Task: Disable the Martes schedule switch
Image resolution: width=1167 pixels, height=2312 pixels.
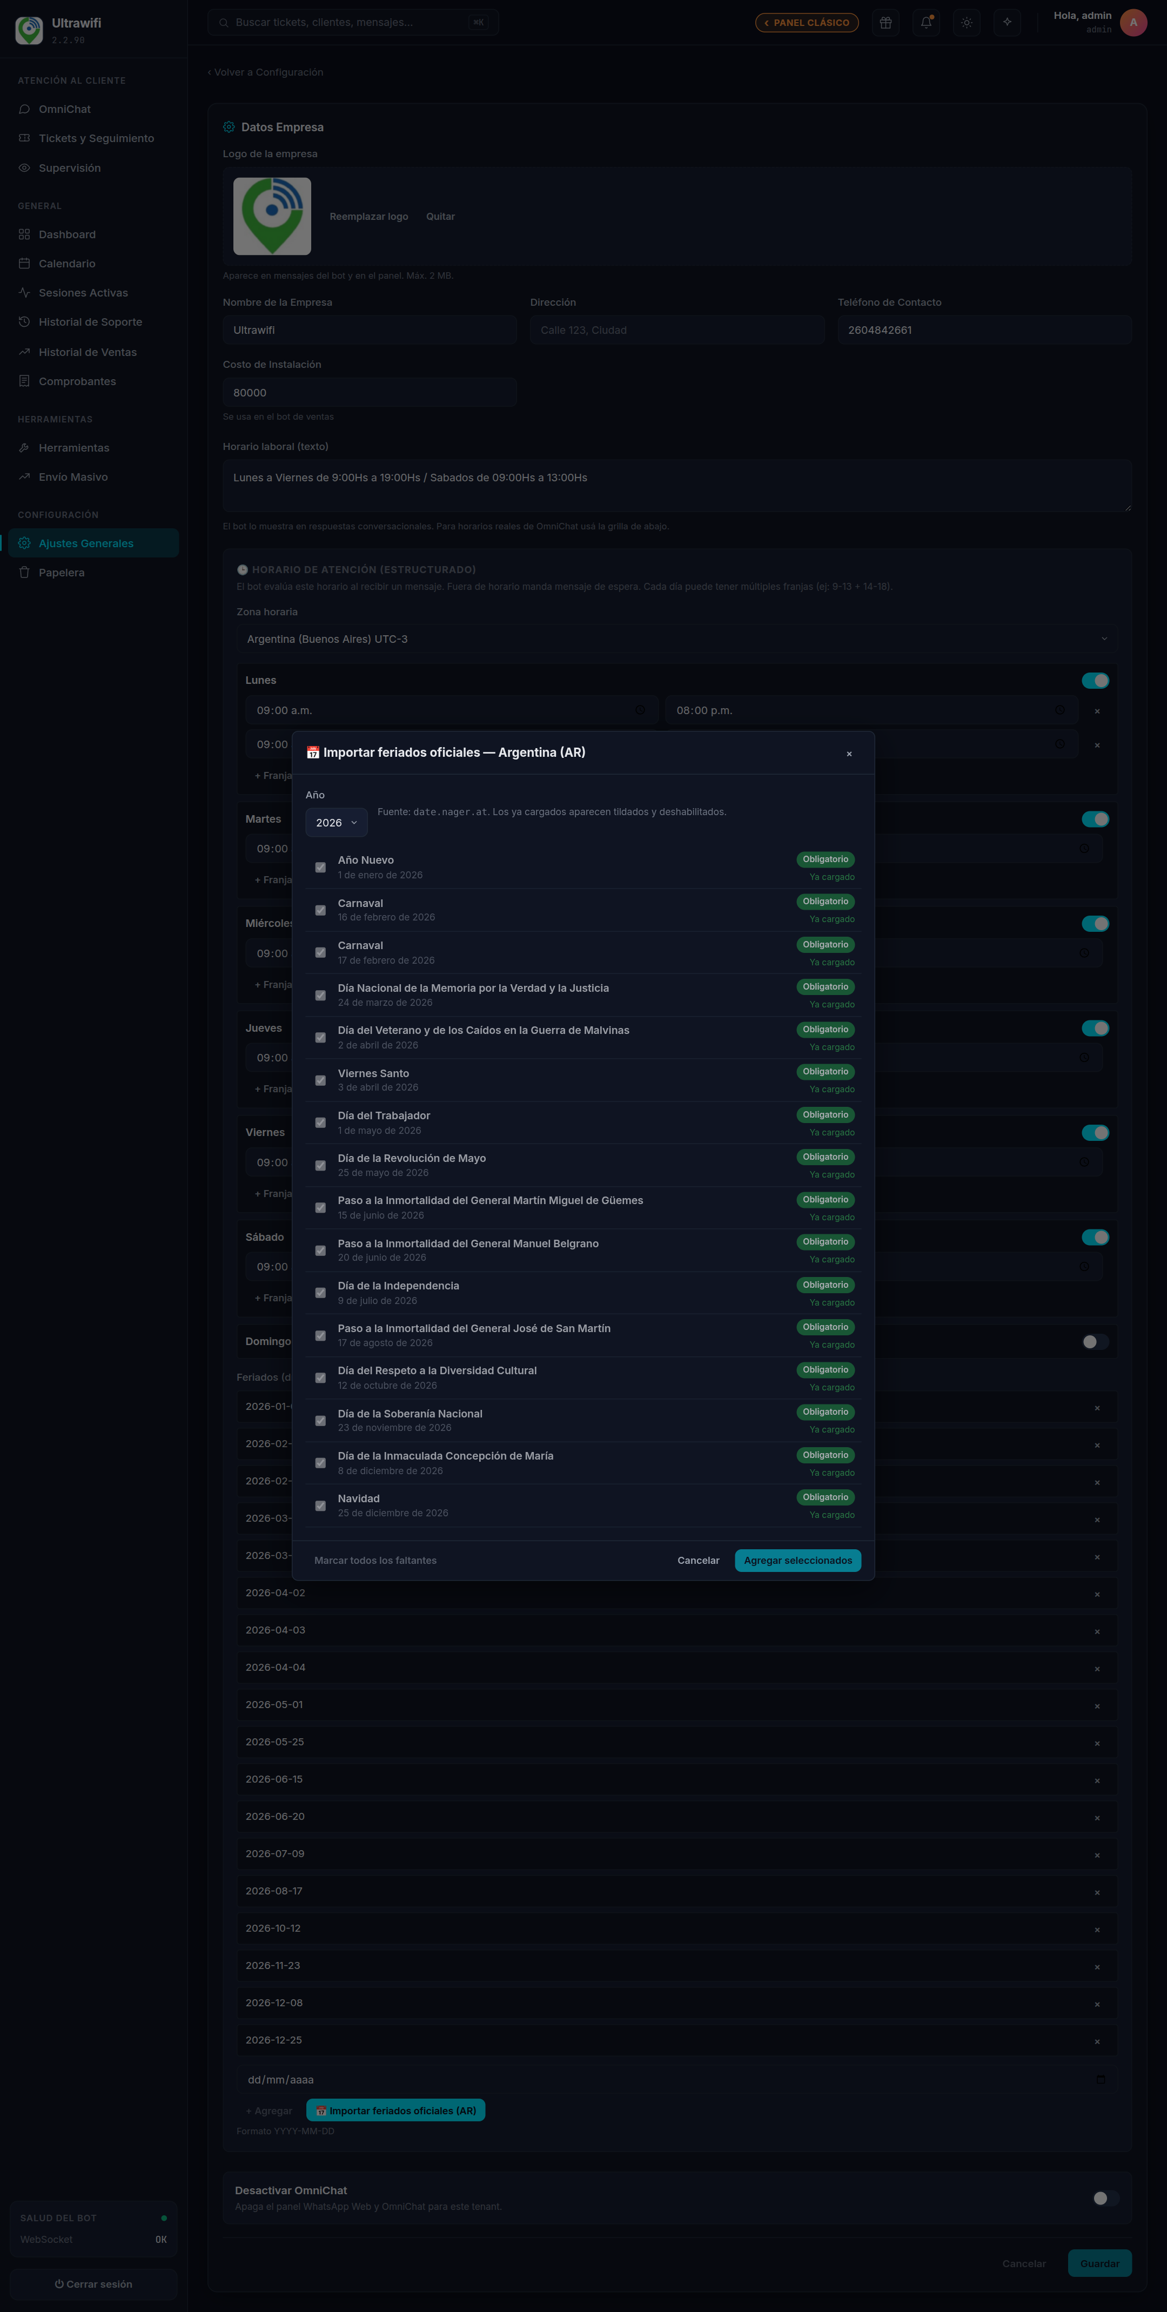Action: [1095, 819]
